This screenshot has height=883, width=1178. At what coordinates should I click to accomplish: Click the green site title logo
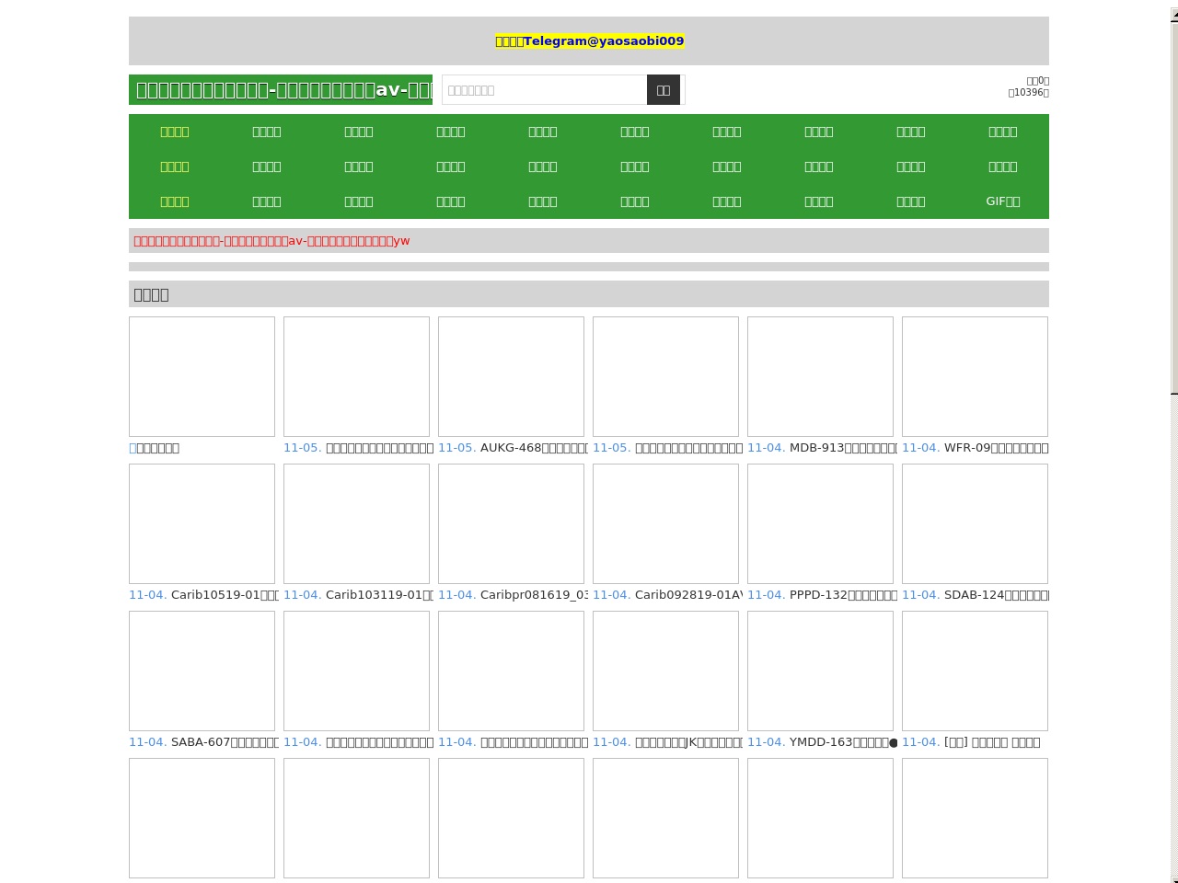pyautogui.click(x=281, y=90)
